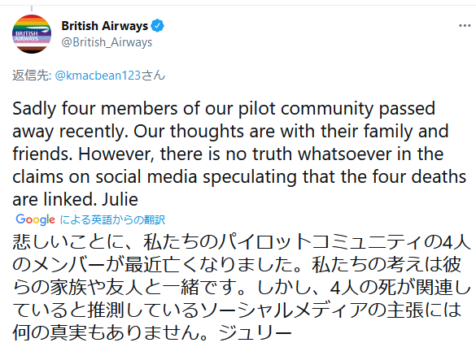Click the word Julie ending the tweet
The width and height of the screenshot is (476, 347).
[120, 199]
